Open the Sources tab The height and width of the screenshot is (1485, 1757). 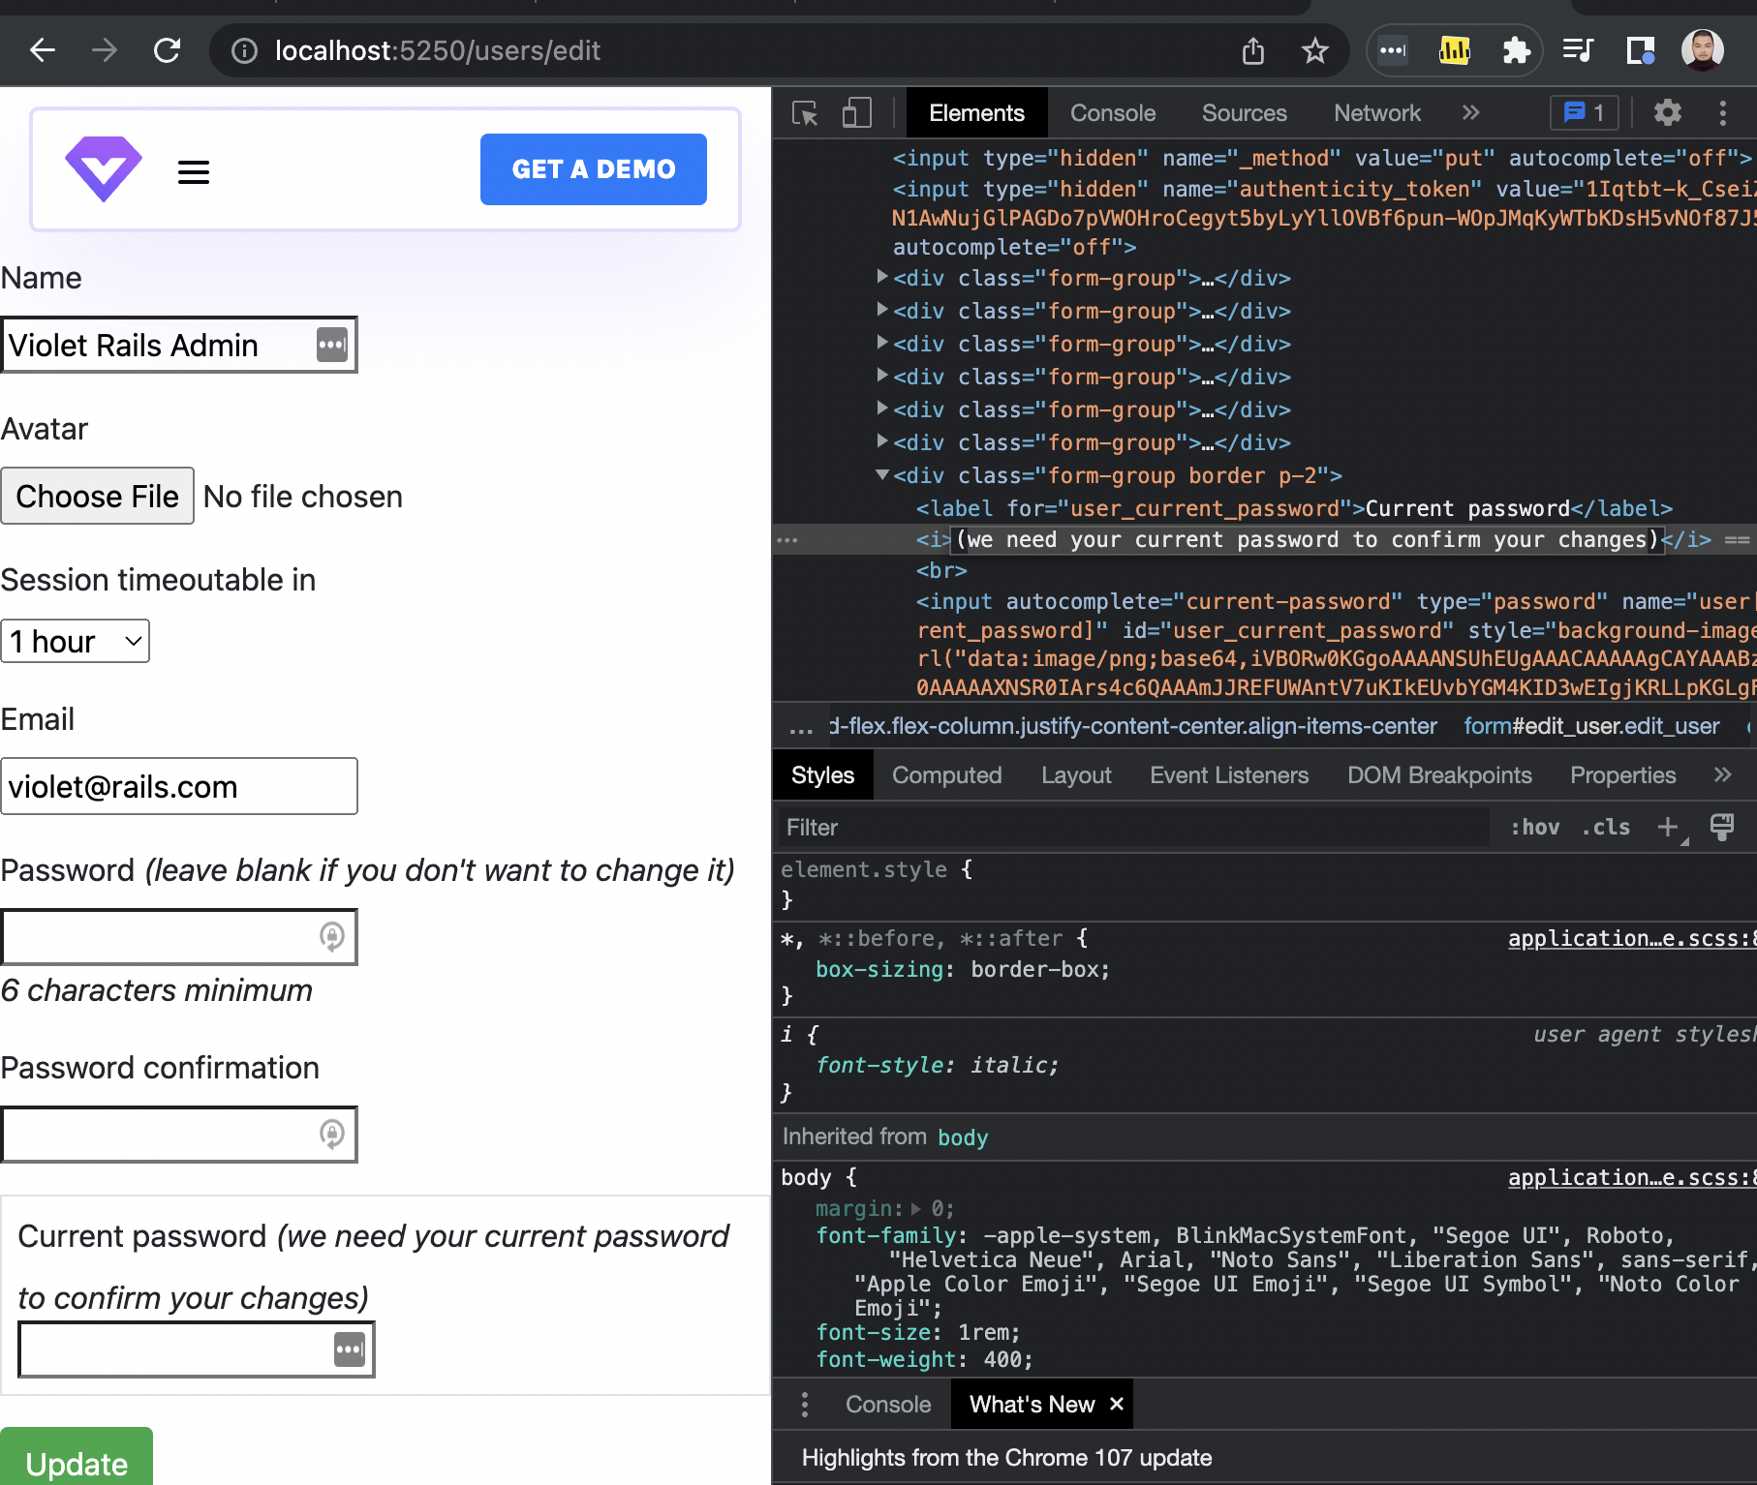click(x=1245, y=113)
